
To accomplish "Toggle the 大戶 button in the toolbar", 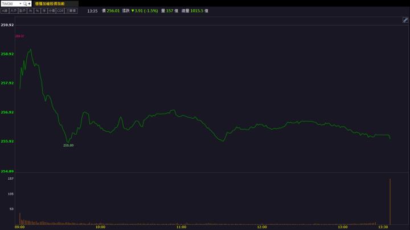I will [x=13, y=11].
